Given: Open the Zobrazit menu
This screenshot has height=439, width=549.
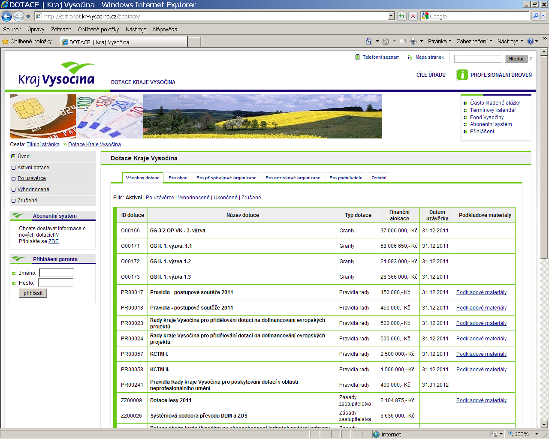Looking at the screenshot, I should (61, 29).
